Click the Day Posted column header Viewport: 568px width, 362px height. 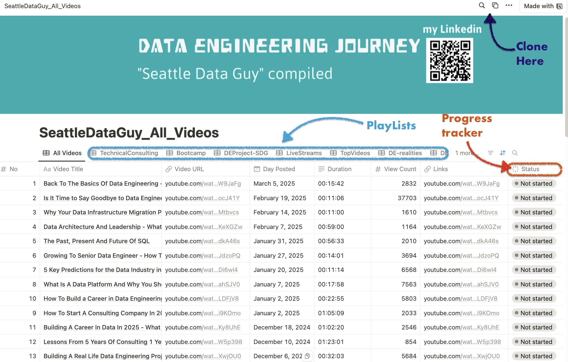click(x=282, y=169)
